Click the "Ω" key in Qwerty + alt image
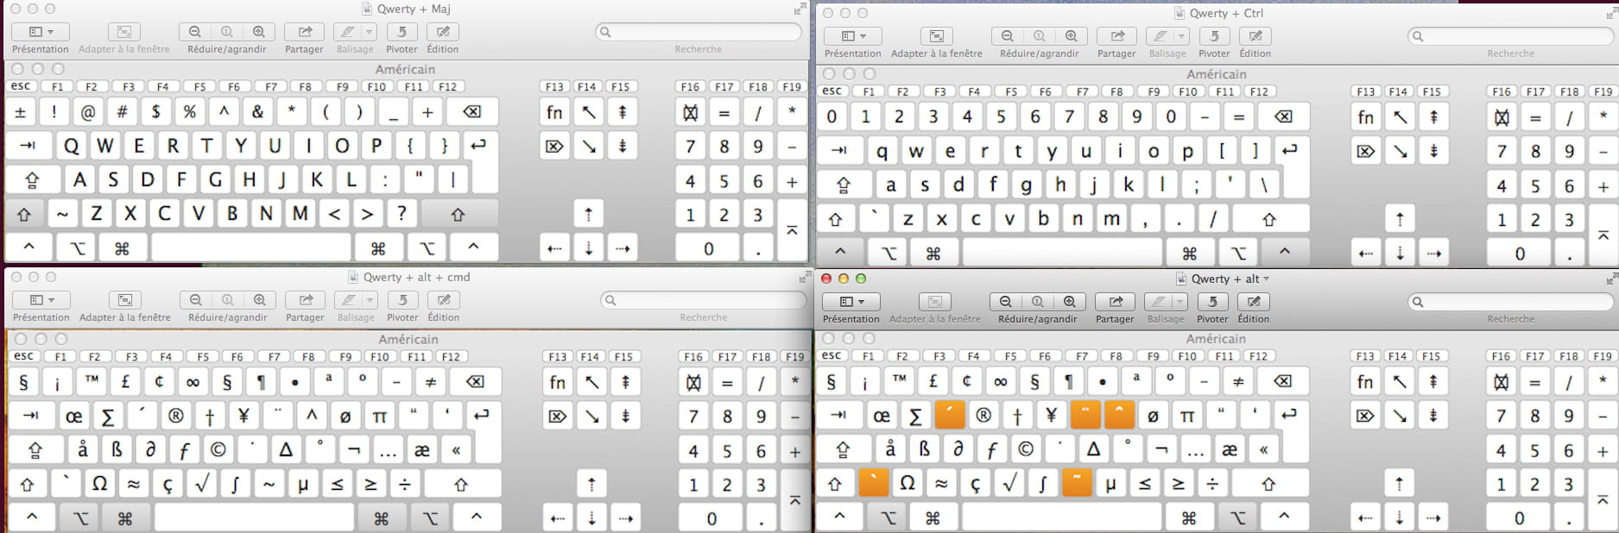 point(907,483)
